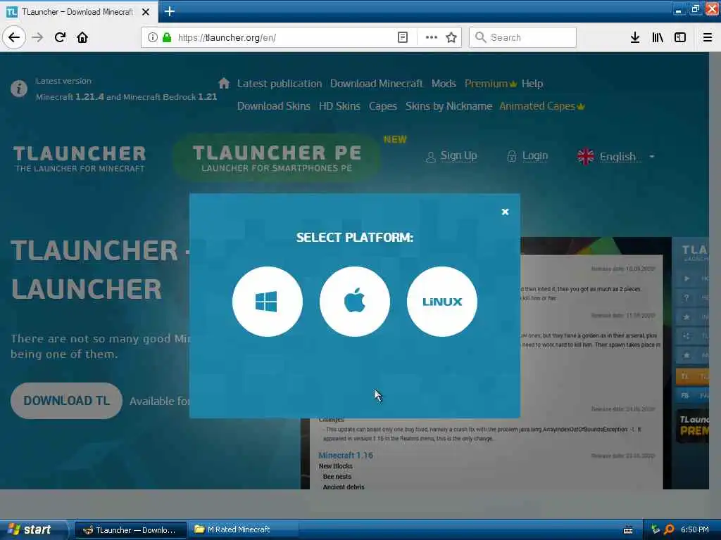721x540 pixels.
Task: Toggle the browser sidebar icon
Action: [x=680, y=37]
